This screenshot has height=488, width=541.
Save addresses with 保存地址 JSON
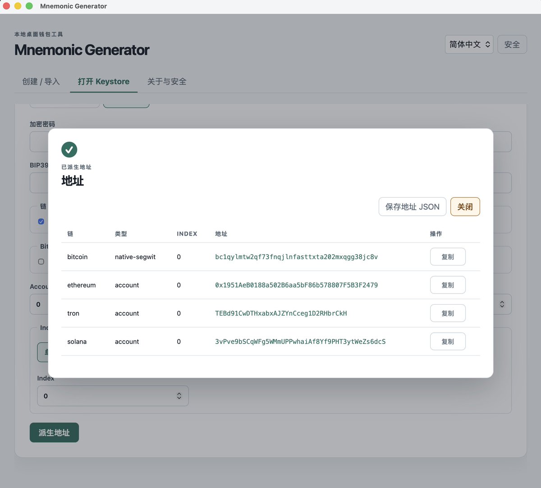click(413, 207)
